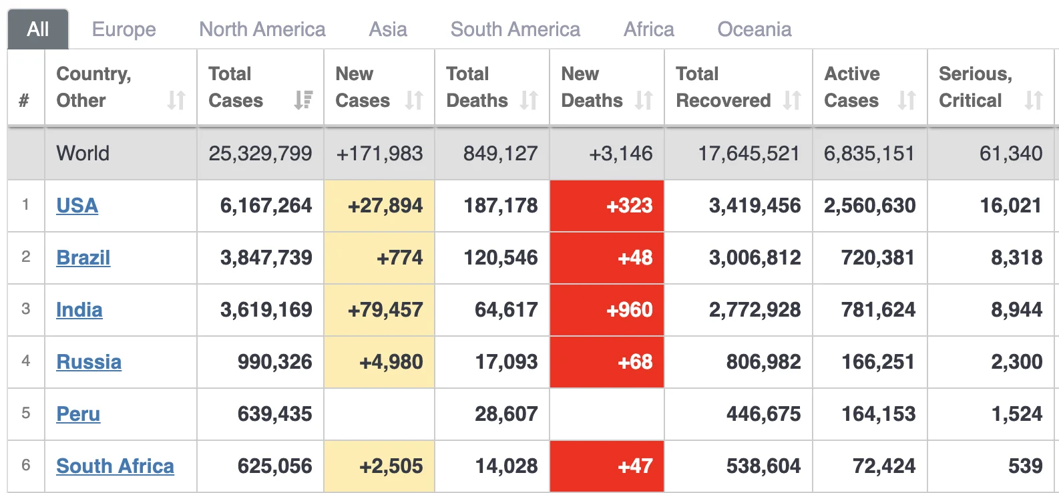Screen dimensions: 1059x493
Task: Sort Active Cases using arrow icon
Action: coord(907,100)
